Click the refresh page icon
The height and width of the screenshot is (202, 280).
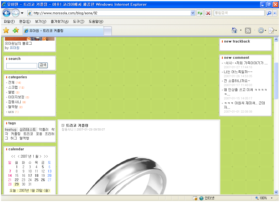(x=200, y=13)
